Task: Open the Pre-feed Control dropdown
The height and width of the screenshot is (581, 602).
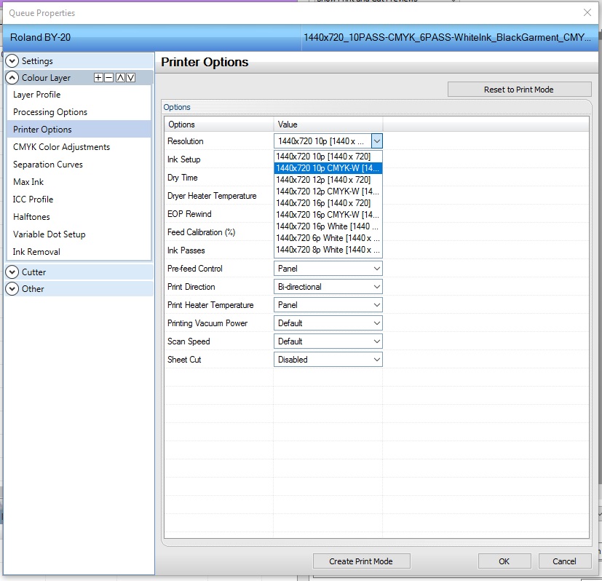Action: 328,269
